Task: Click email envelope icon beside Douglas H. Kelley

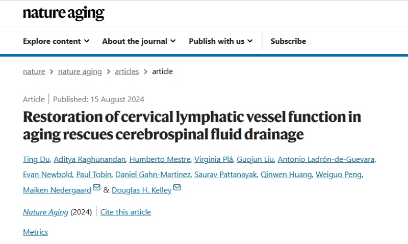Action: coord(177,188)
